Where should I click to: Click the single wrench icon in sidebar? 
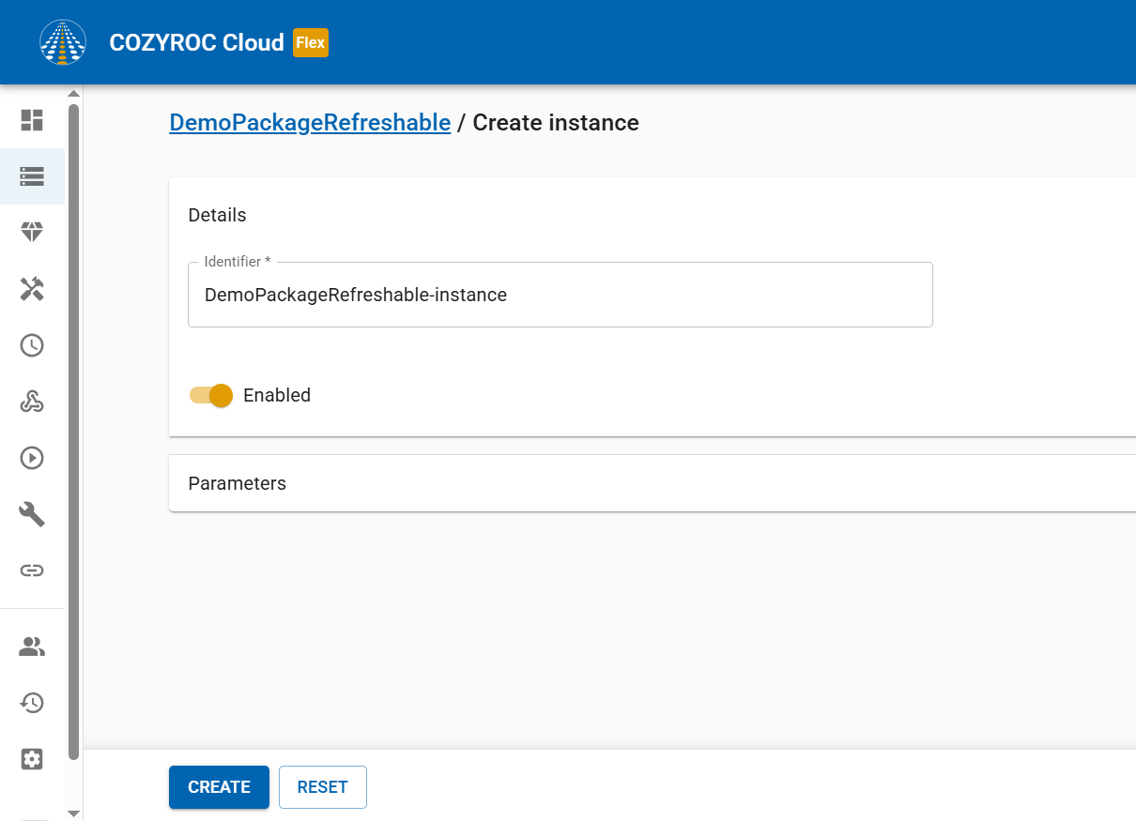tap(32, 514)
